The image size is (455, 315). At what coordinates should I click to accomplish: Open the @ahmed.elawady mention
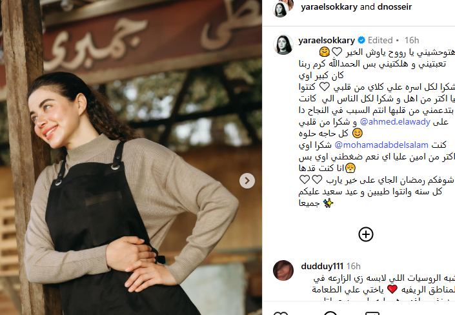tap(395, 121)
